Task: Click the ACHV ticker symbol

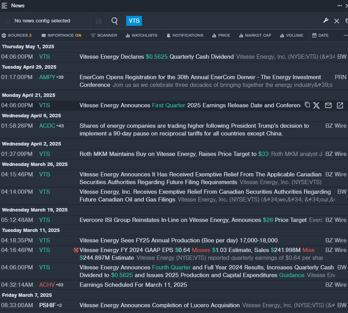Action: pos(47,284)
